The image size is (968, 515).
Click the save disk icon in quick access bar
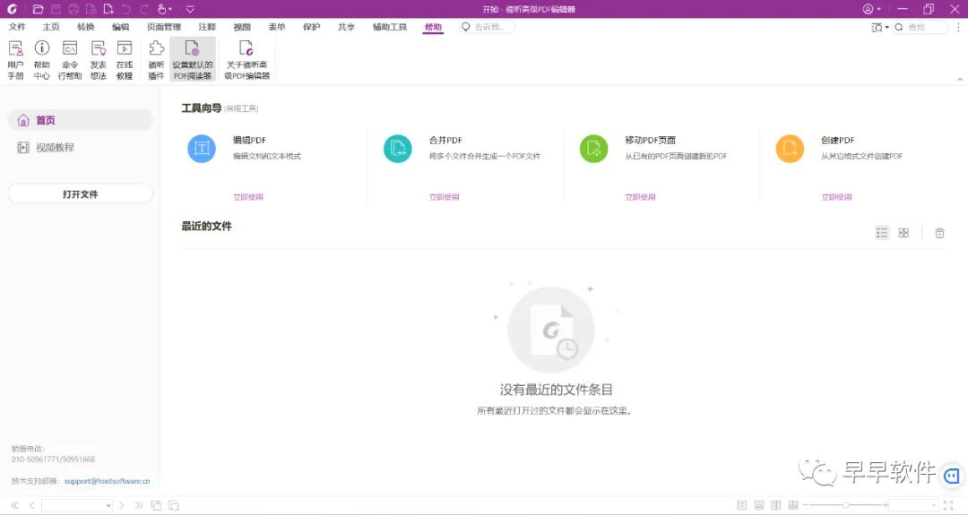[56, 9]
